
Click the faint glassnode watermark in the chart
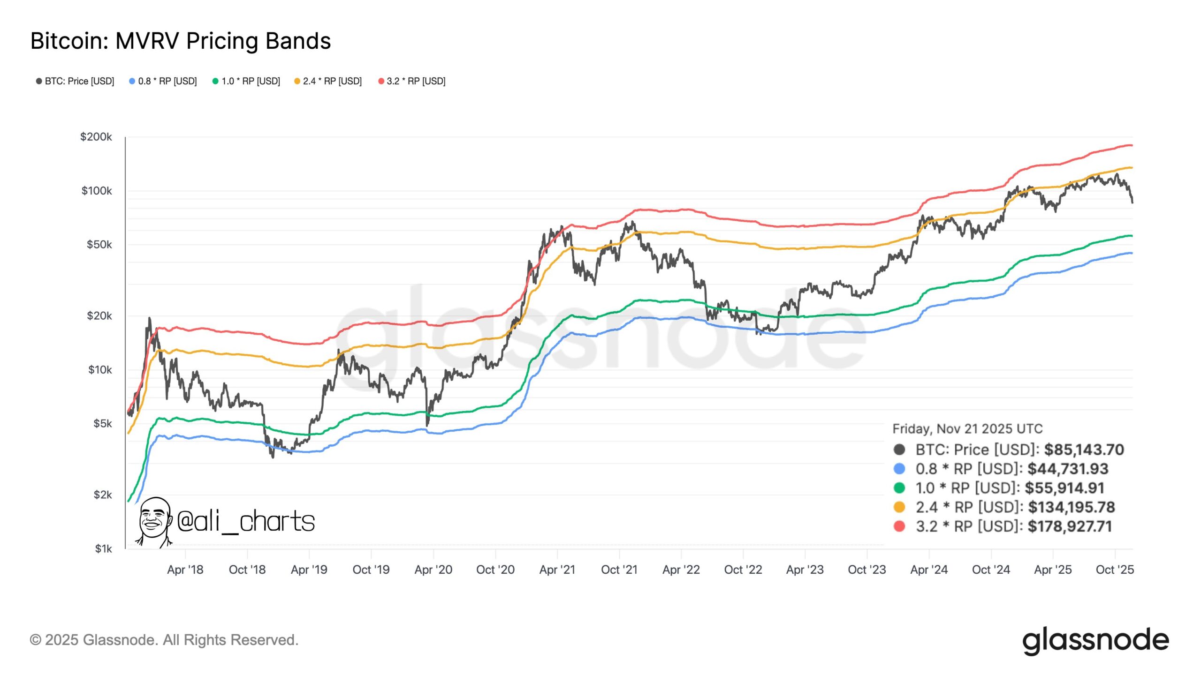(x=600, y=328)
